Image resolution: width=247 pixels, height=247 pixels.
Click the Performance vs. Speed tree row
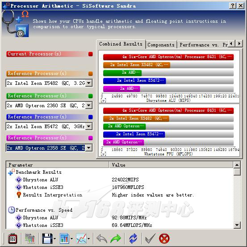(44, 210)
